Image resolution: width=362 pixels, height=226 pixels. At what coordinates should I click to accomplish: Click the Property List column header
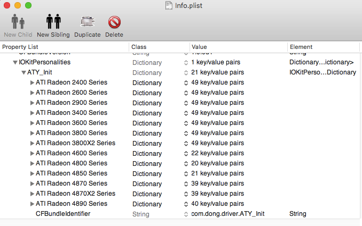pyautogui.click(x=65, y=47)
